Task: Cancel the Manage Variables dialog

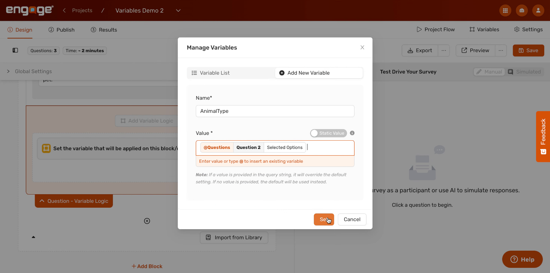Action: tap(352, 219)
